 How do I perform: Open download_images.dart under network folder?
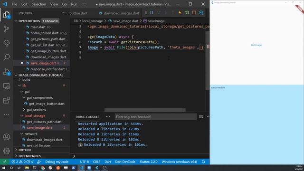[44, 140]
